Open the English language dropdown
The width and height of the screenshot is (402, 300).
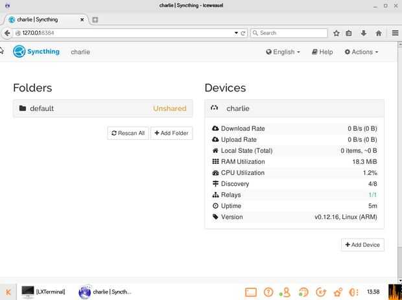pos(283,52)
